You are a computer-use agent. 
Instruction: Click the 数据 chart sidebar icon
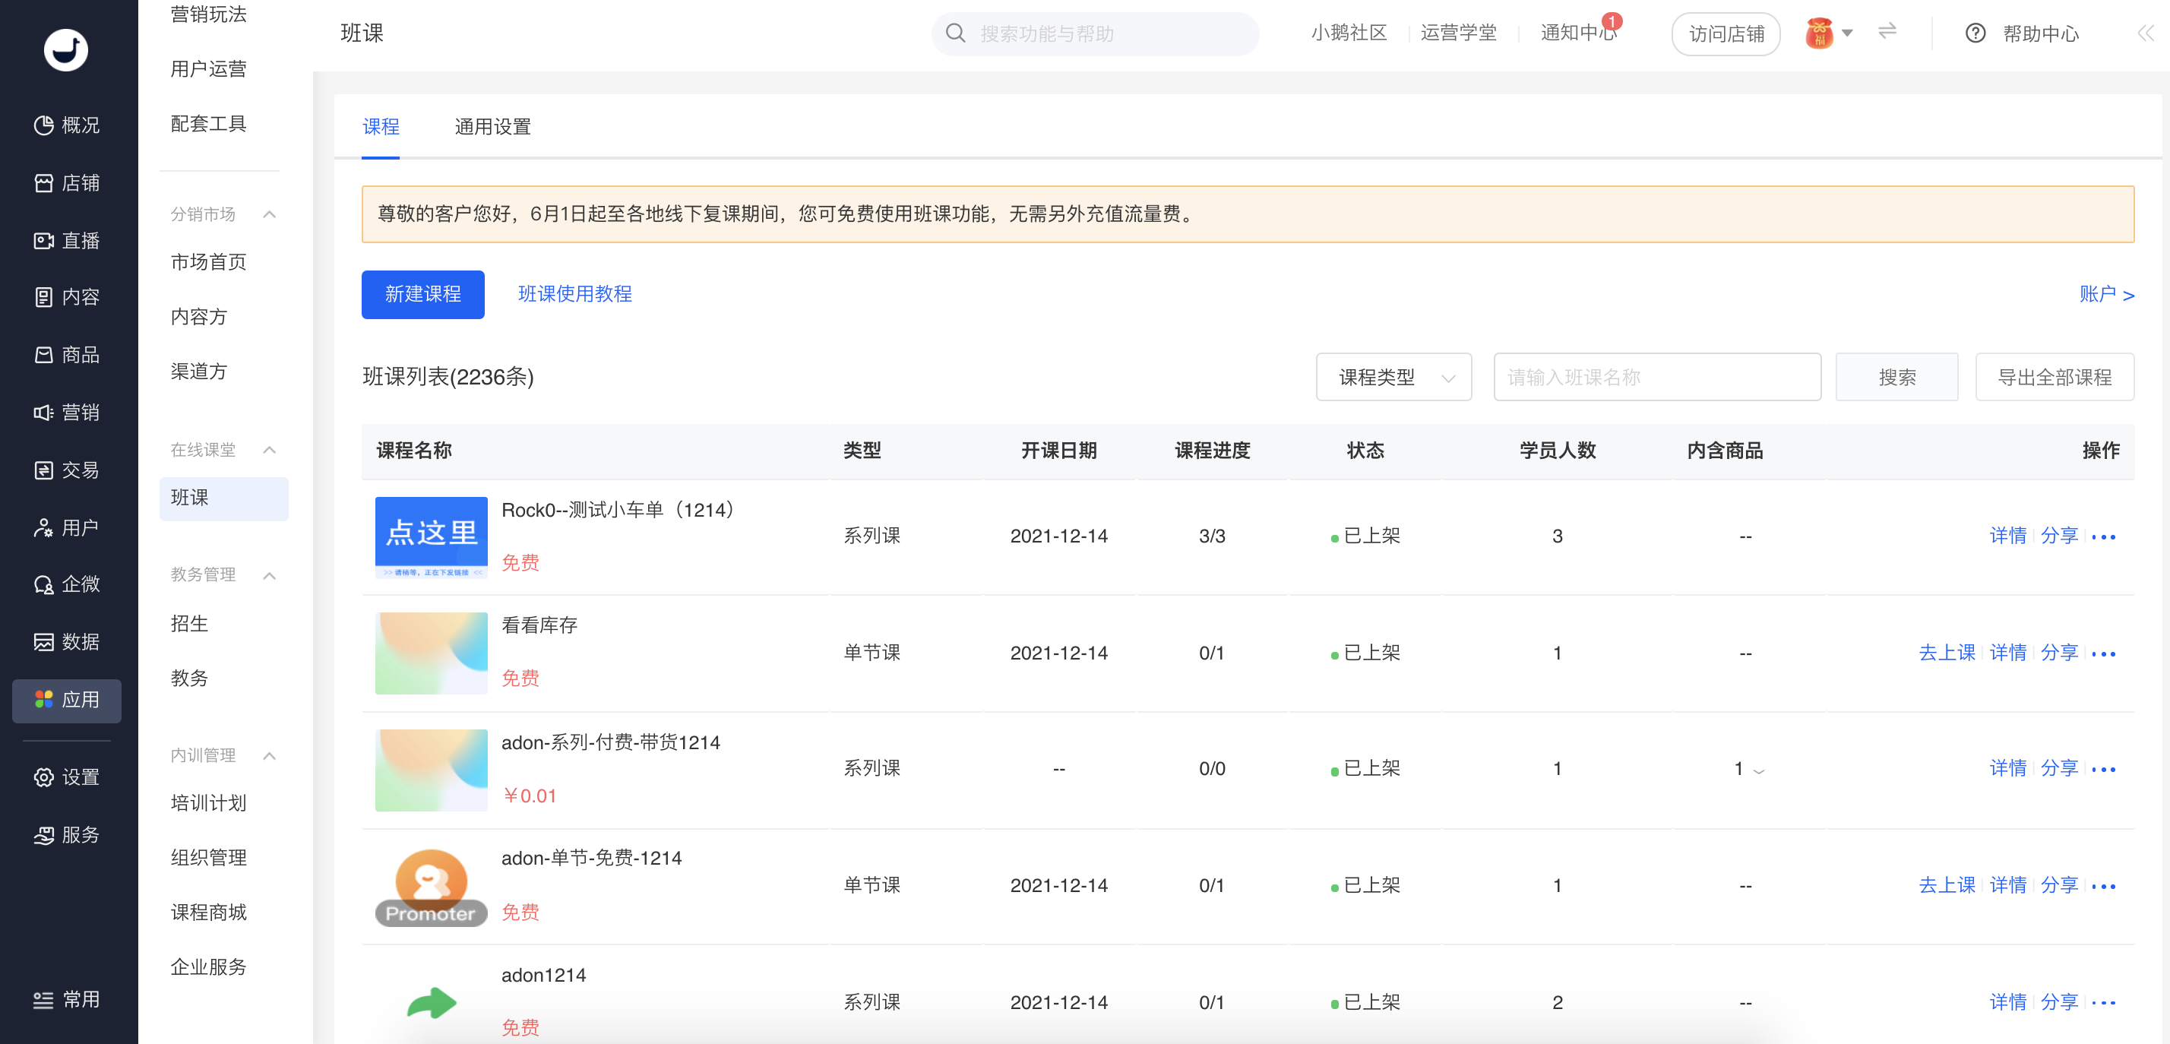[x=44, y=642]
